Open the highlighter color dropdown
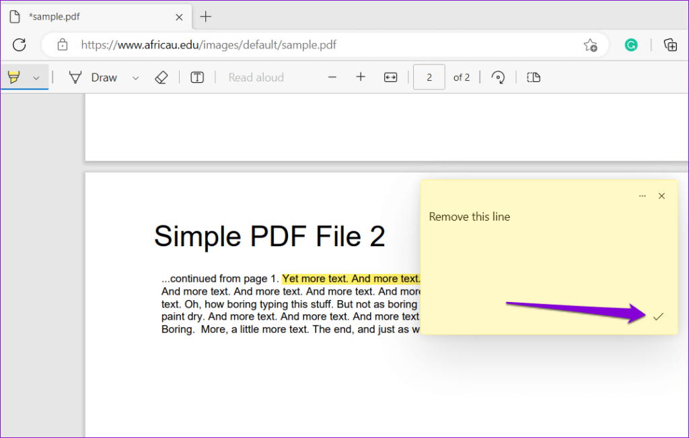Screen dimensions: 689x438 36,77
